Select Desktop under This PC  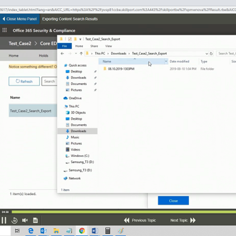point(76,119)
